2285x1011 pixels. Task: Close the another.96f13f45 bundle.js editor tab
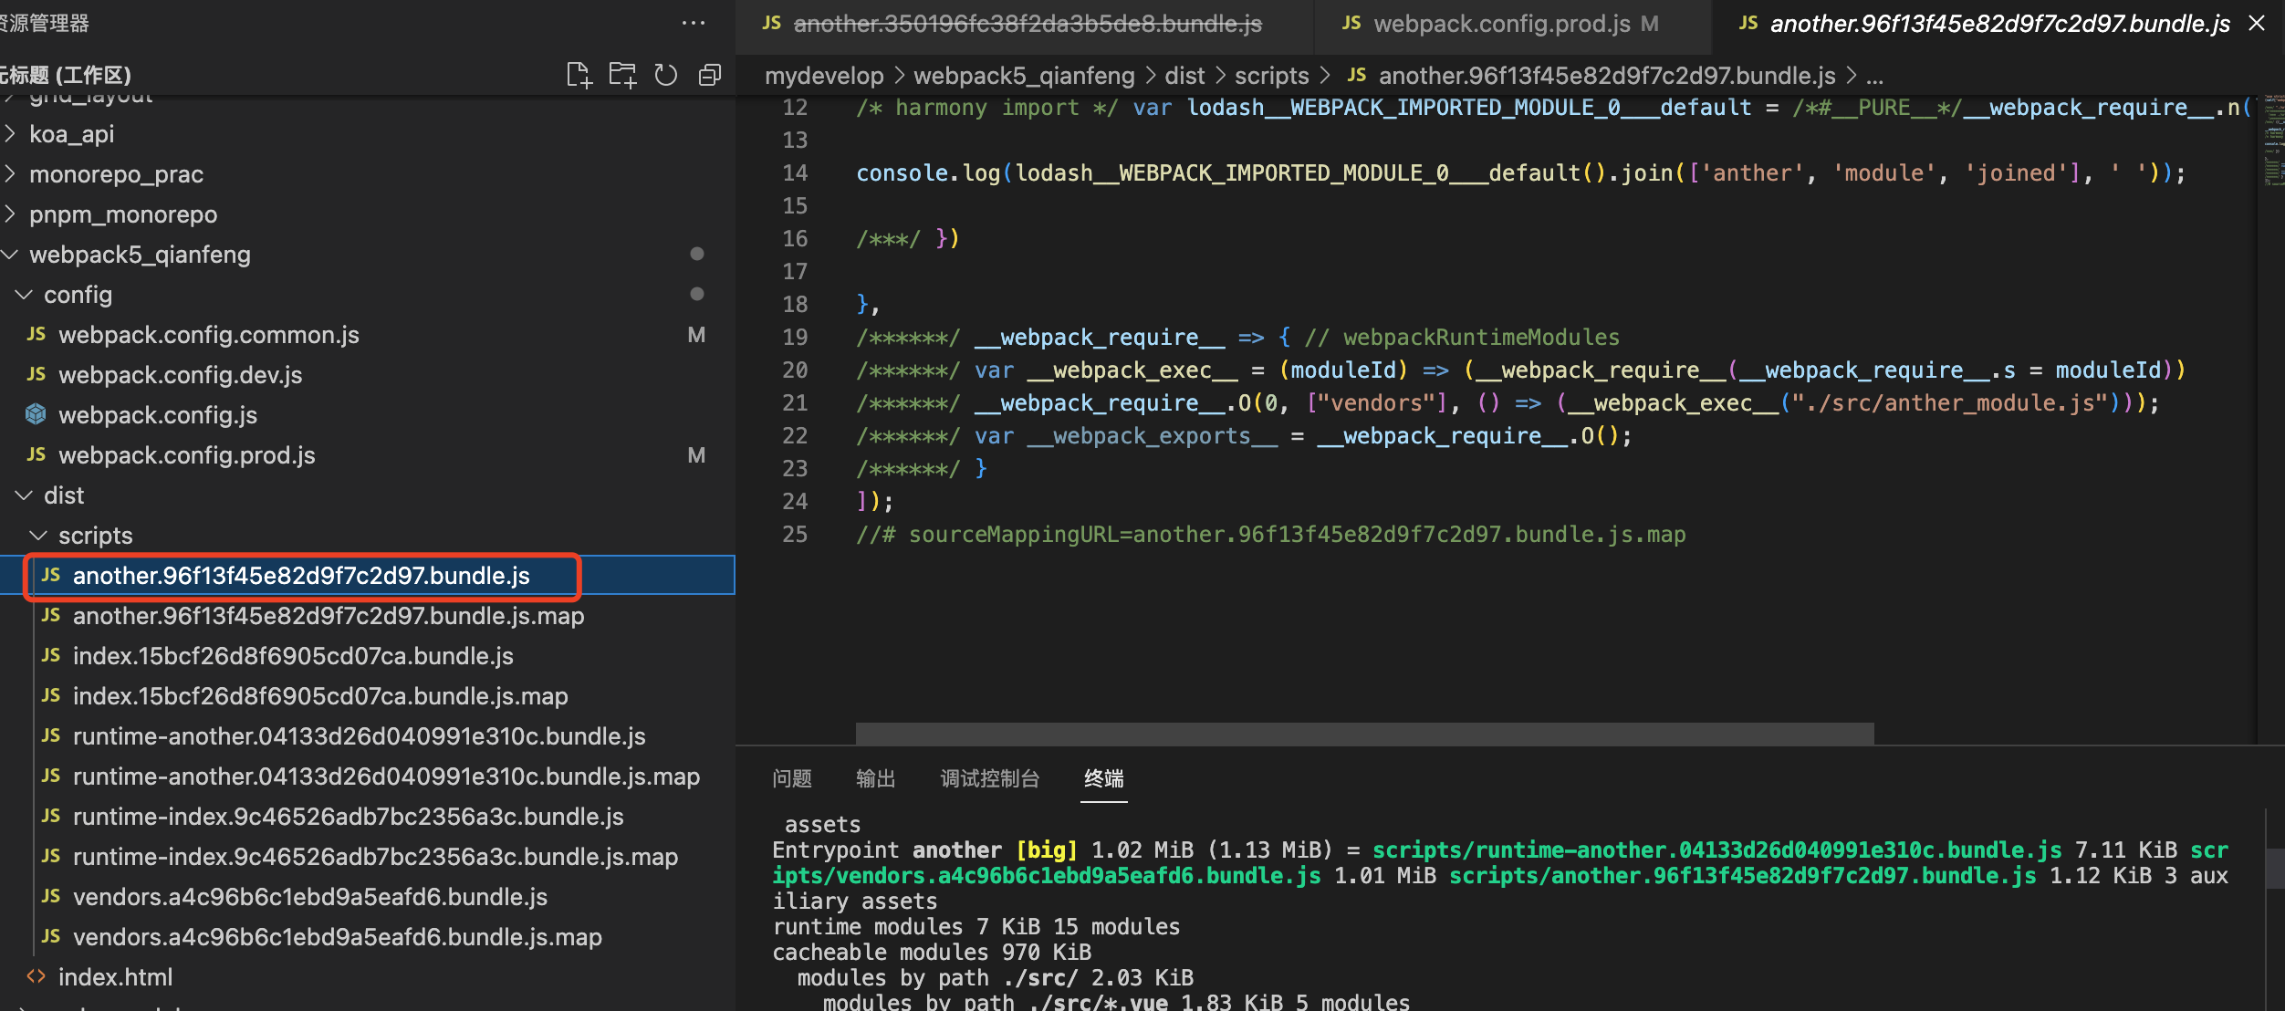coord(2257,24)
